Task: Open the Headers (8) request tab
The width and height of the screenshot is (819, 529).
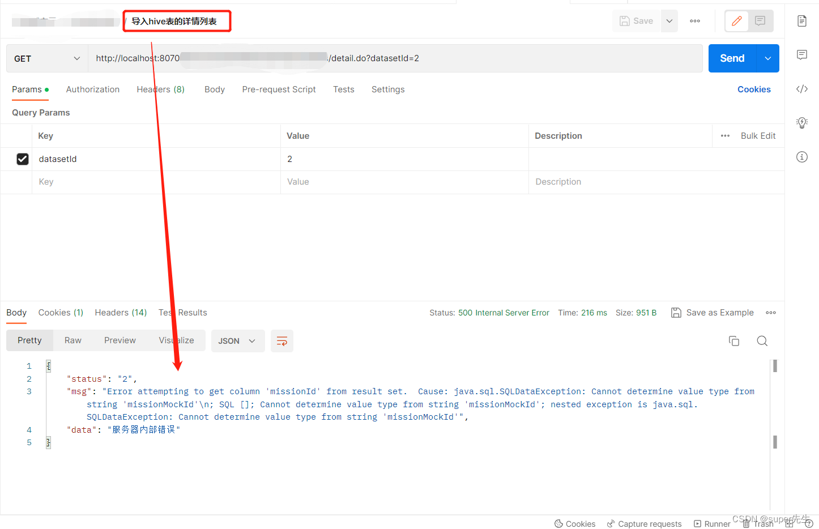Action: coord(161,89)
